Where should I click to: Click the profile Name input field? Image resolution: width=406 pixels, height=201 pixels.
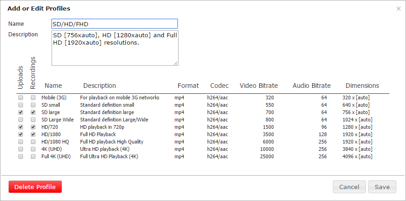click(x=115, y=24)
